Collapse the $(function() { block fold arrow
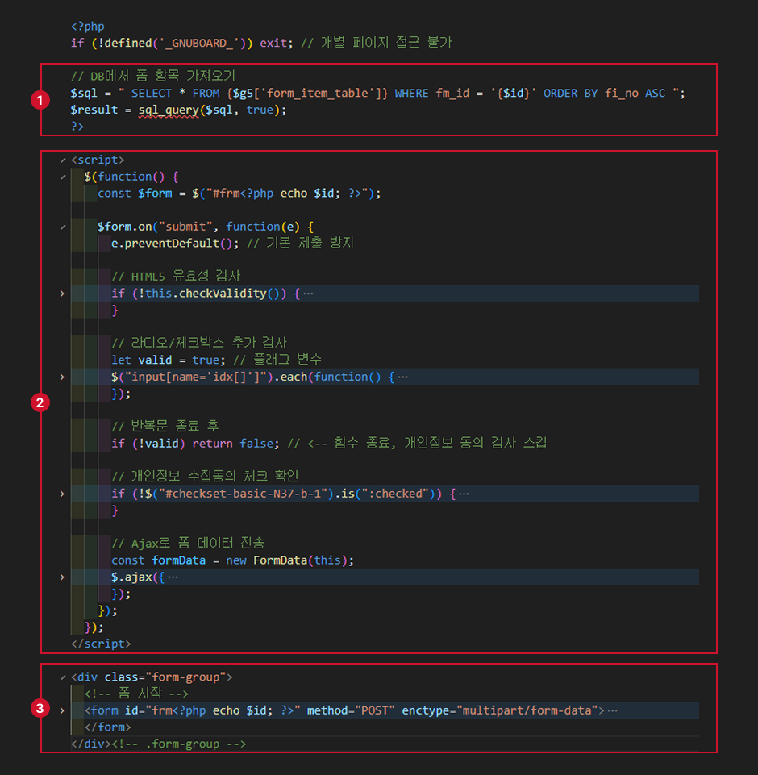 click(x=63, y=177)
